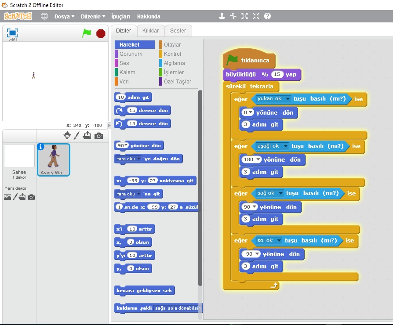Viewport: 393px width, 325px height.
Task: Switch to the Diziler tab
Action: pyautogui.click(x=124, y=31)
